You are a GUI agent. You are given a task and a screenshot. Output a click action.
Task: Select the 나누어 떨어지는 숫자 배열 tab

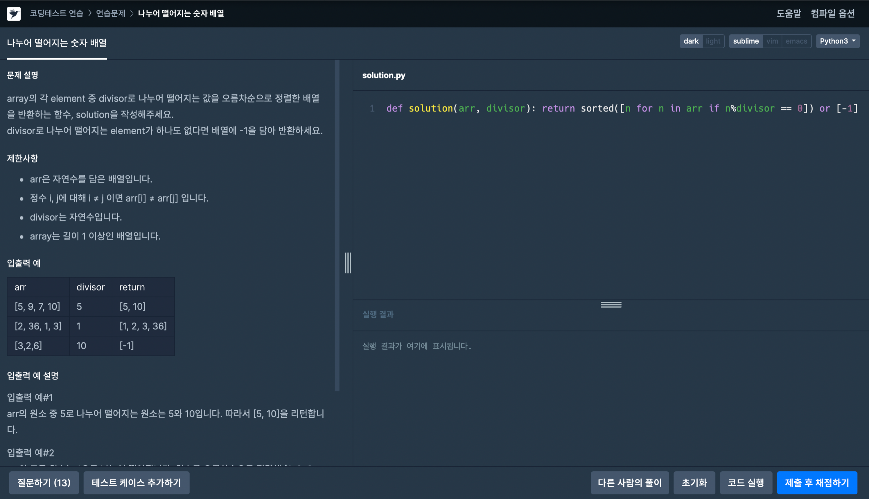pyautogui.click(x=57, y=43)
